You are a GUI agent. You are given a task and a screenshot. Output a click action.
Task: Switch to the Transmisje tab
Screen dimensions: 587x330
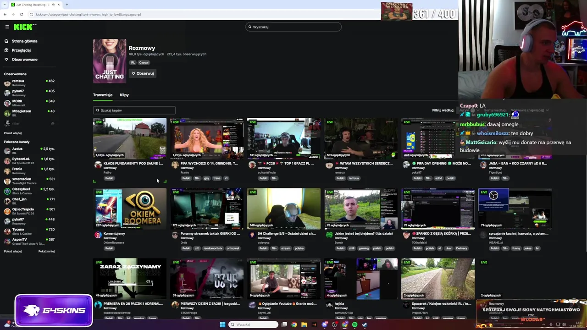click(x=103, y=95)
